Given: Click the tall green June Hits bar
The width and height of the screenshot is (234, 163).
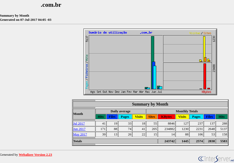Looking at the screenshot, I should click(153, 49).
